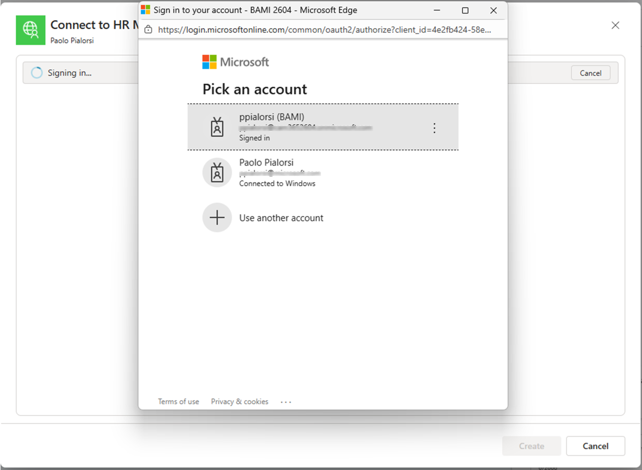Click the ppialorsi (BAMI) account badge avatar

217,127
